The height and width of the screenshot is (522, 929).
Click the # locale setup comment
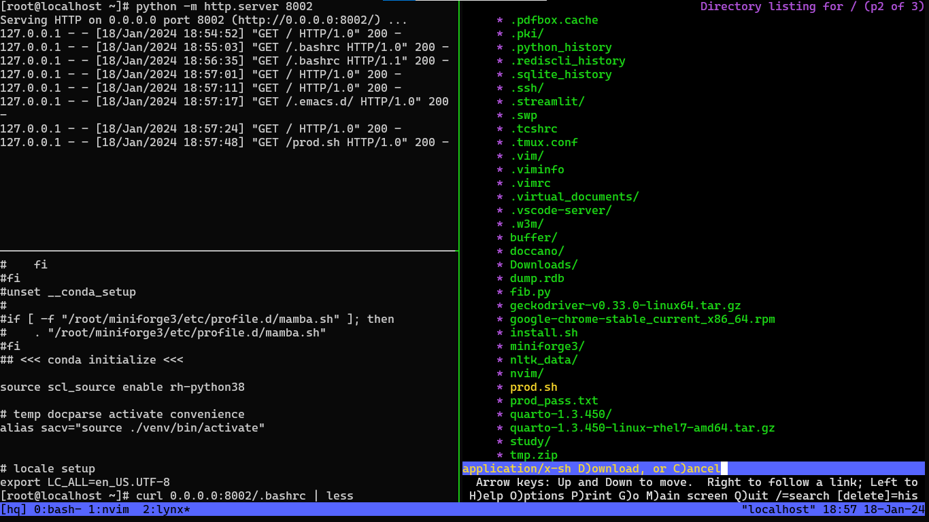coord(48,469)
